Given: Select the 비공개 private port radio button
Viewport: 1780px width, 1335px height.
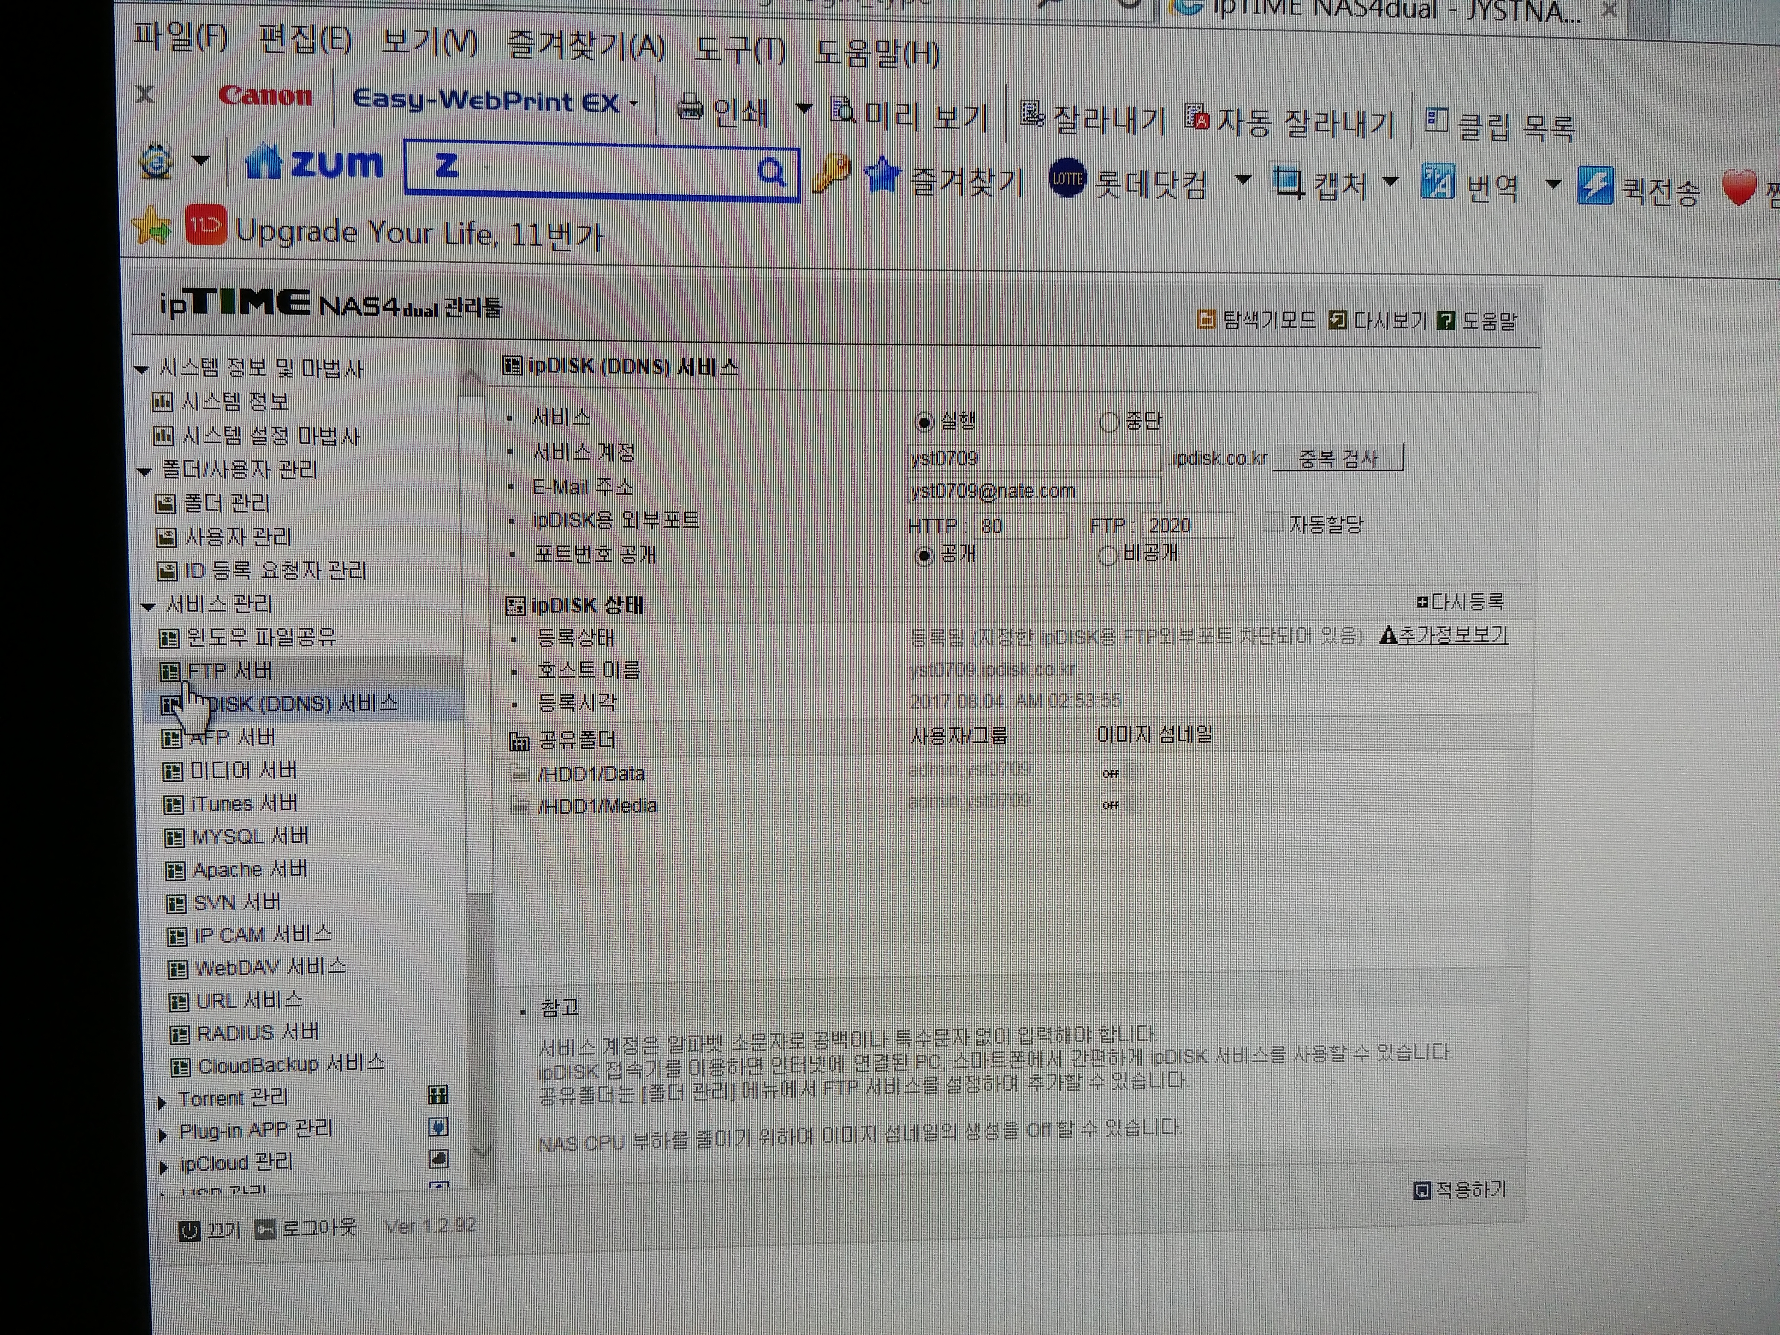Looking at the screenshot, I should (x=1107, y=555).
